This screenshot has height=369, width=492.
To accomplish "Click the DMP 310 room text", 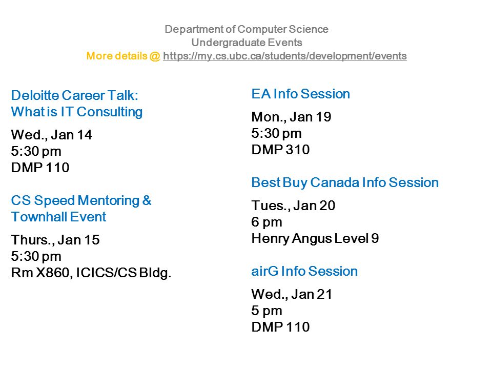I will [x=280, y=150].
